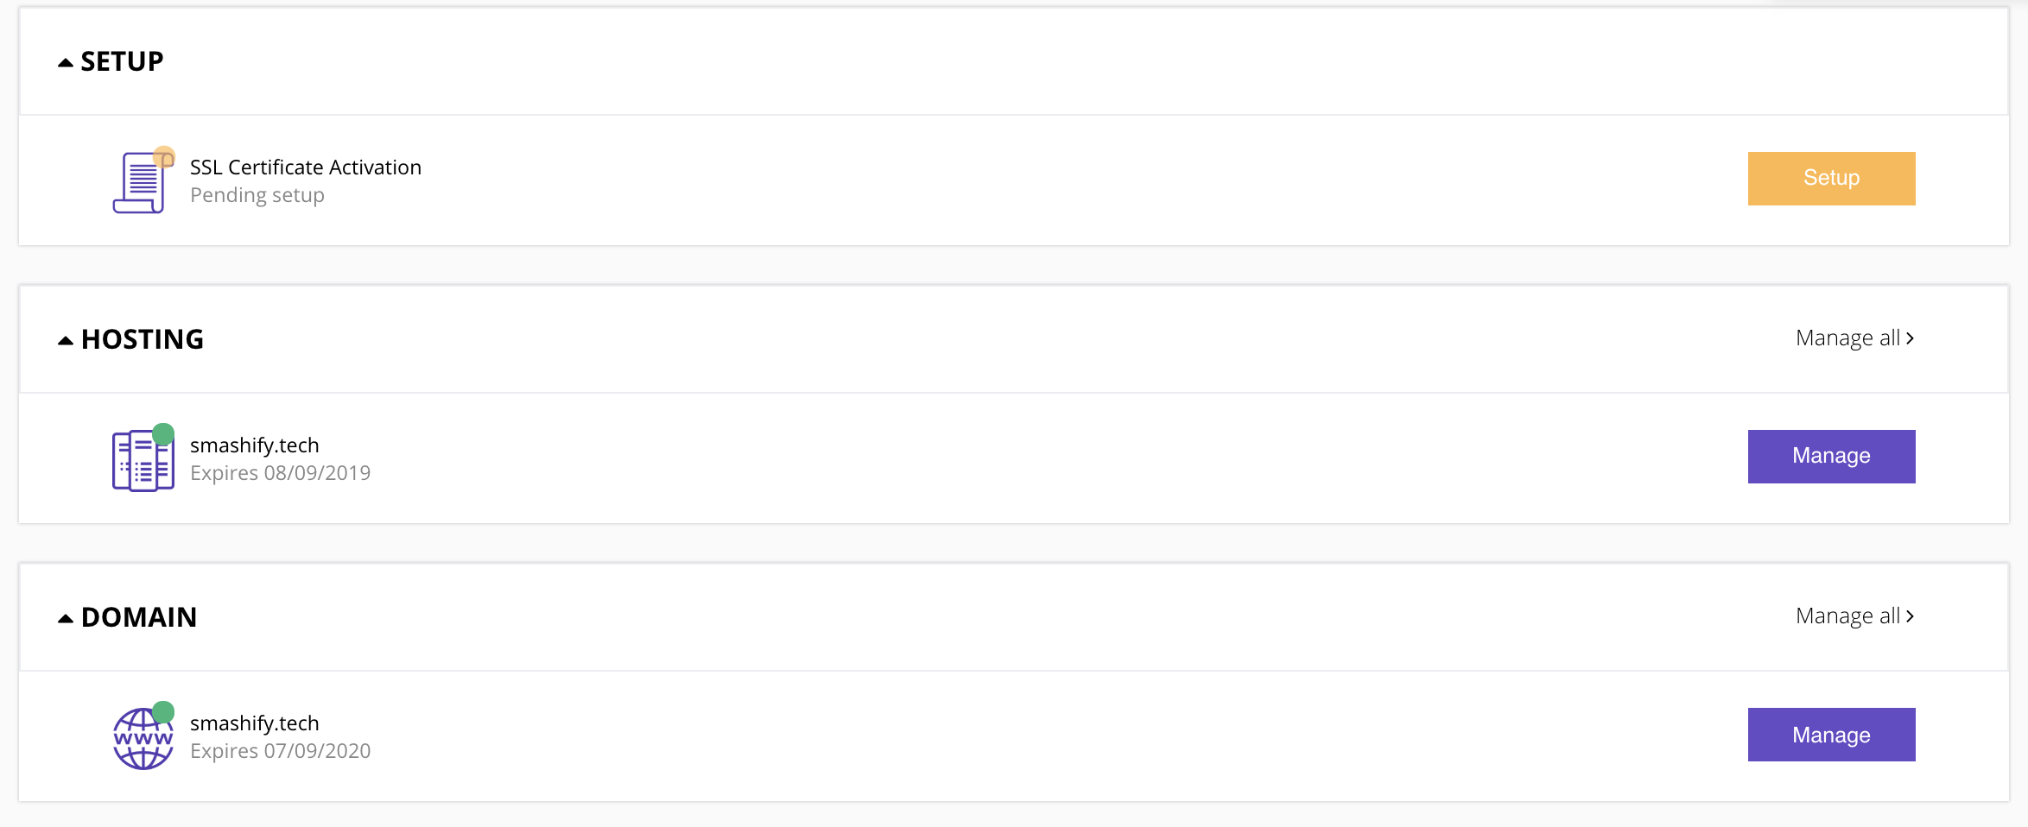Screen dimensions: 2028x827
Task: Click the HOSTING section heading
Action: pos(143,339)
